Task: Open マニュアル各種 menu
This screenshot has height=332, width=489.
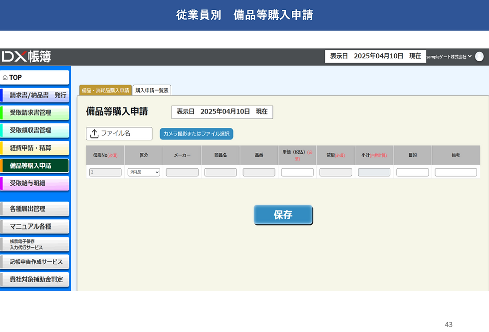Action: point(34,226)
